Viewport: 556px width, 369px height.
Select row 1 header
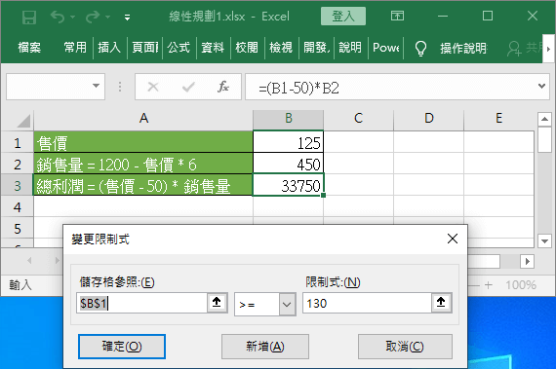pyautogui.click(x=17, y=143)
